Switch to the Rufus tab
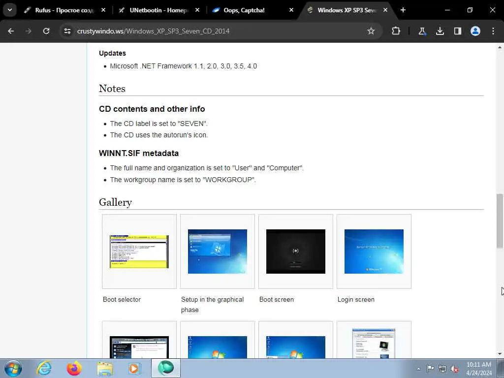 (64, 10)
